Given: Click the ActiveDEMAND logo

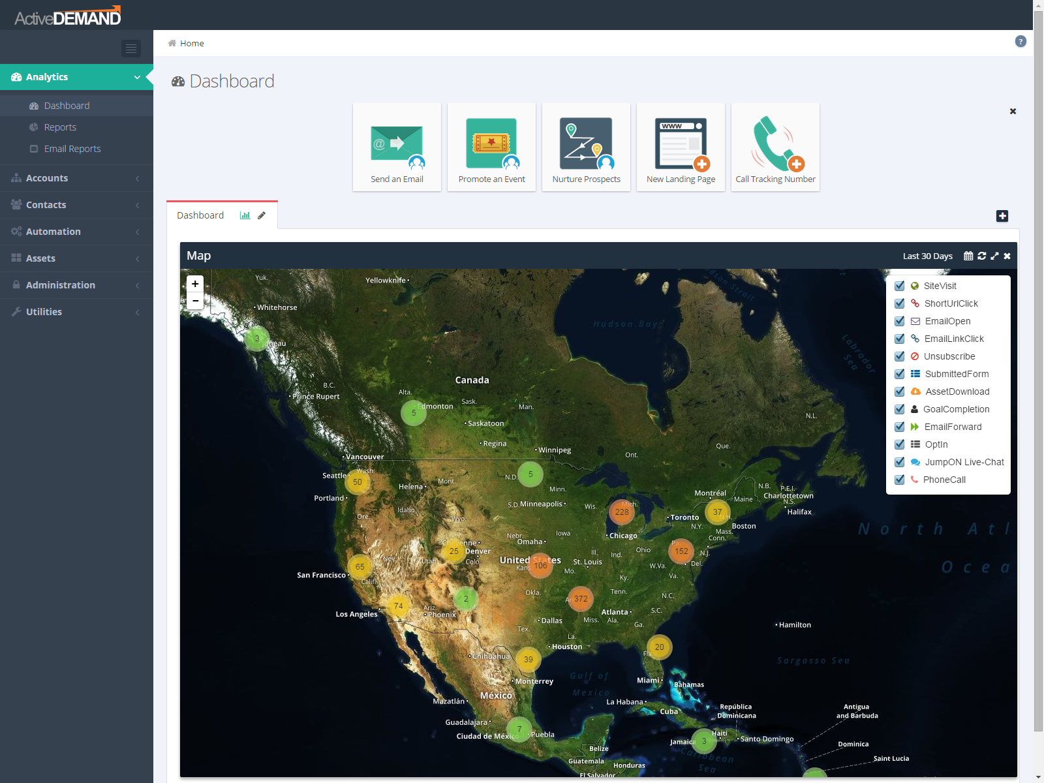Looking at the screenshot, I should pyautogui.click(x=68, y=16).
